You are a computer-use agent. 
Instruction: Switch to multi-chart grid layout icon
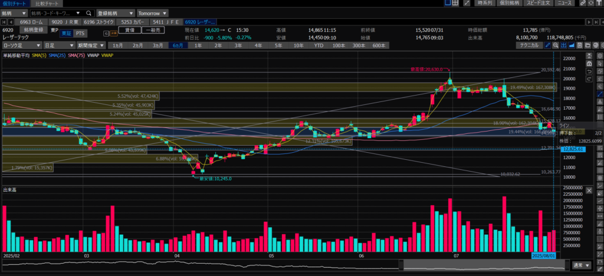point(455,3)
